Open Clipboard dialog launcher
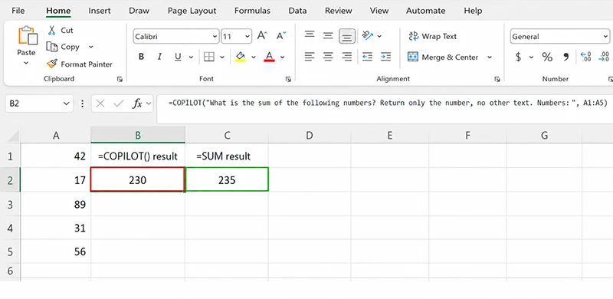The width and height of the screenshot is (613, 299). click(120, 80)
